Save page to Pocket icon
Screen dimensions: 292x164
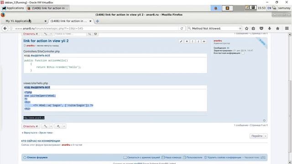(x=261, y=28)
